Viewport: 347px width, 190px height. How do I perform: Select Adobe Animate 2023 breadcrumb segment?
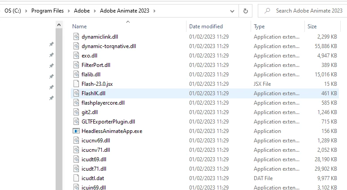[125, 11]
